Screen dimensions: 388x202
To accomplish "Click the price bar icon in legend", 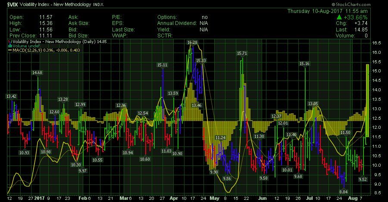I will 10,41.
